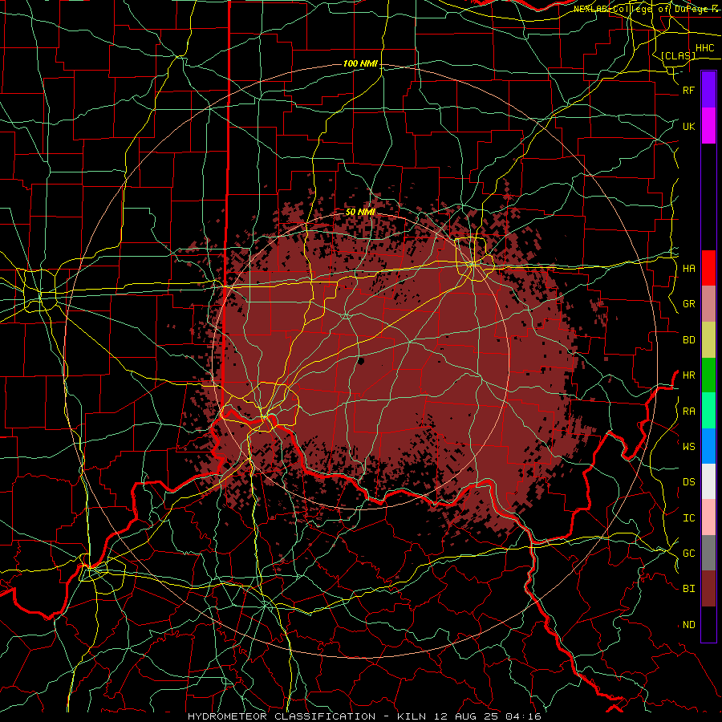Click the "RA" legend label

(x=688, y=412)
